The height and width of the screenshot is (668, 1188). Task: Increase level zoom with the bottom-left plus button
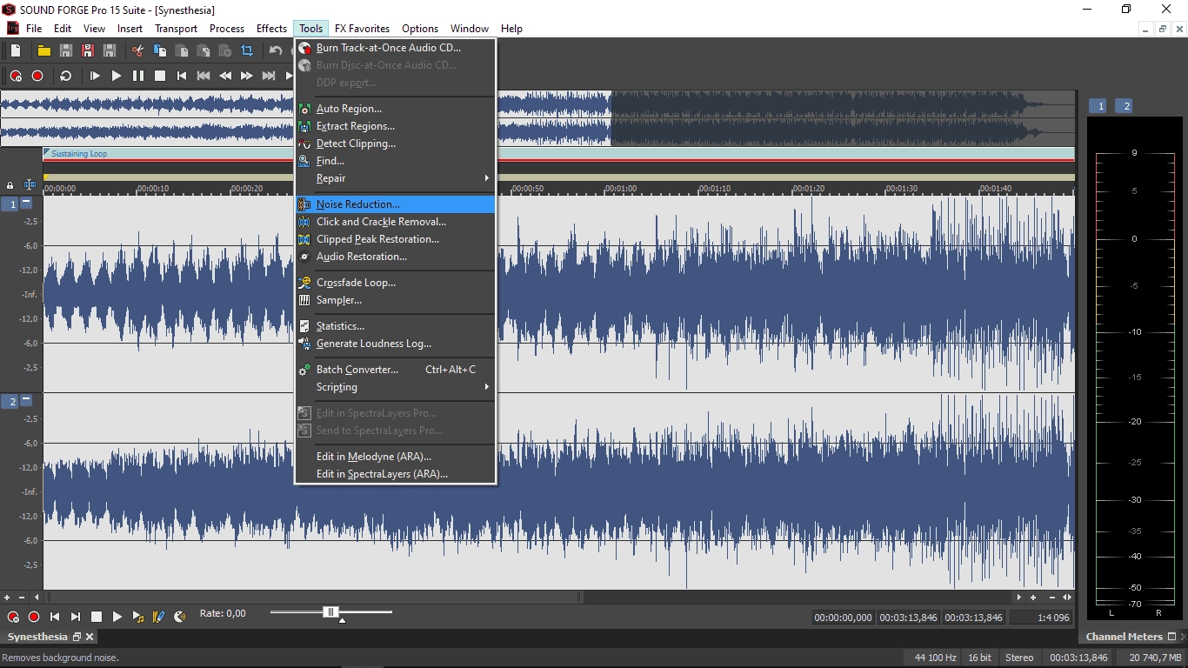[7, 598]
